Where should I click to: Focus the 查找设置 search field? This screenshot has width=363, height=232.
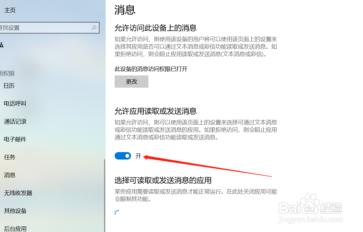click(x=49, y=28)
